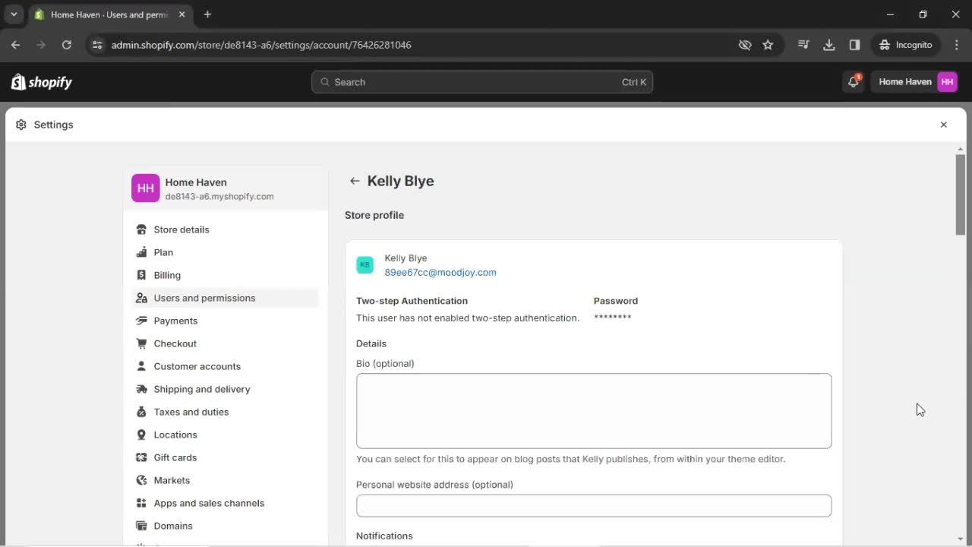Click the HH store avatar in sidebar
This screenshot has height=547, width=972.
coord(146,188)
